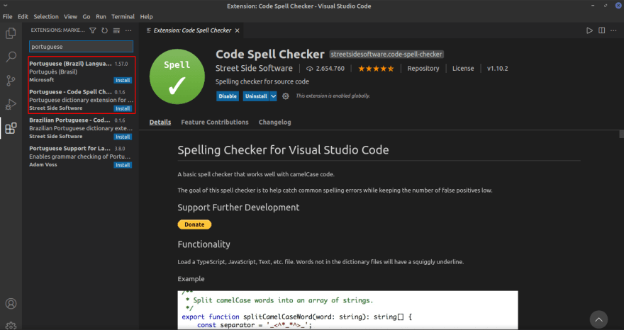Switch to the Changelog tab
This screenshot has height=330, width=624.
[274, 123]
